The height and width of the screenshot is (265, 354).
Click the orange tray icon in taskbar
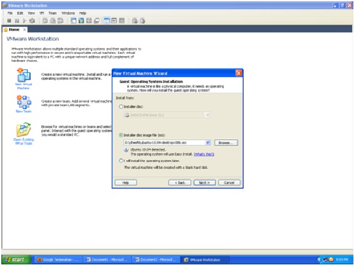[x=331, y=259]
